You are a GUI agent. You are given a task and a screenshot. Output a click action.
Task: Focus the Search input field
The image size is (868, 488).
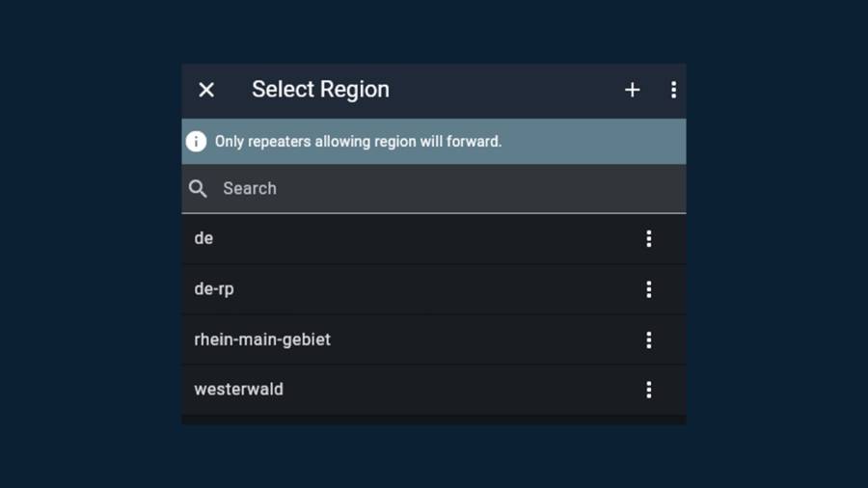click(424, 189)
